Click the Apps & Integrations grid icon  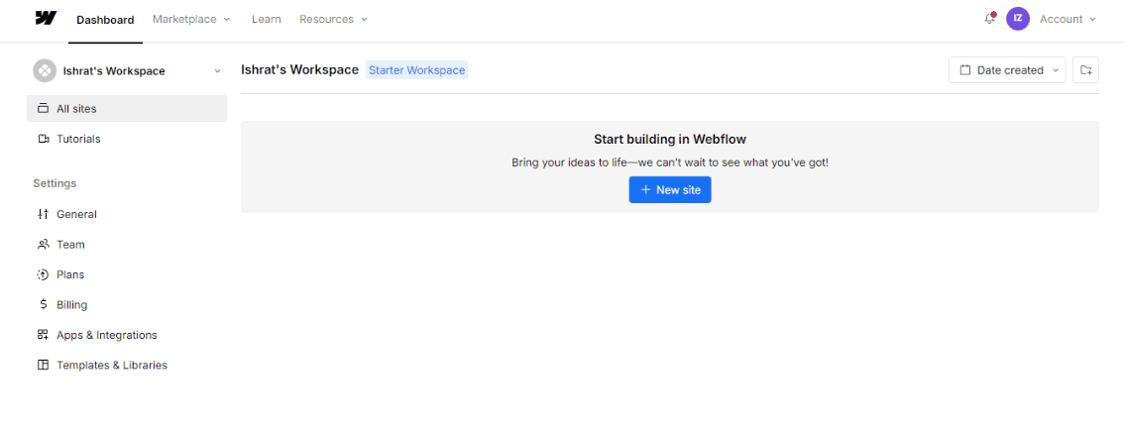(43, 335)
